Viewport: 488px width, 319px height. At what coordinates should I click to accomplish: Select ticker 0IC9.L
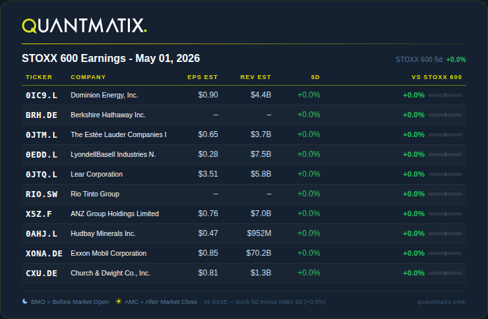[x=42, y=96]
